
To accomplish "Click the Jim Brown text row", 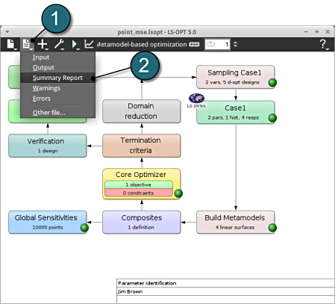I will [x=225, y=291].
